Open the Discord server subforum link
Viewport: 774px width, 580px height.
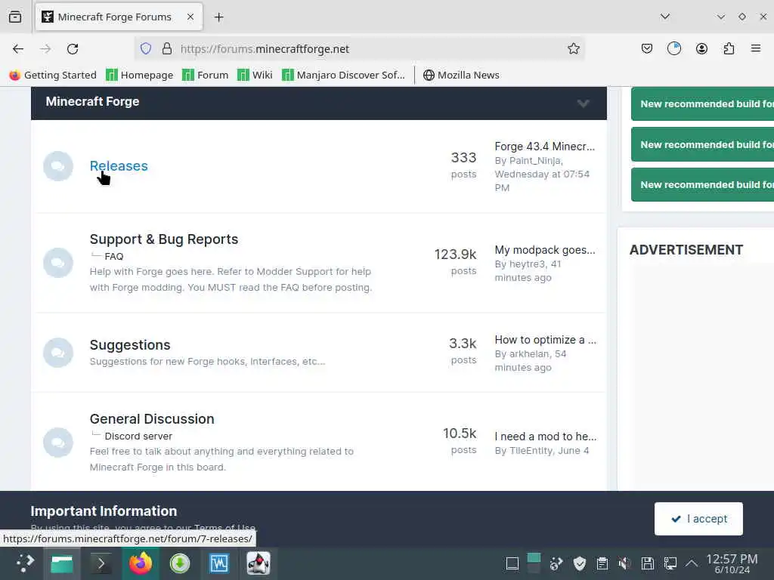click(138, 437)
